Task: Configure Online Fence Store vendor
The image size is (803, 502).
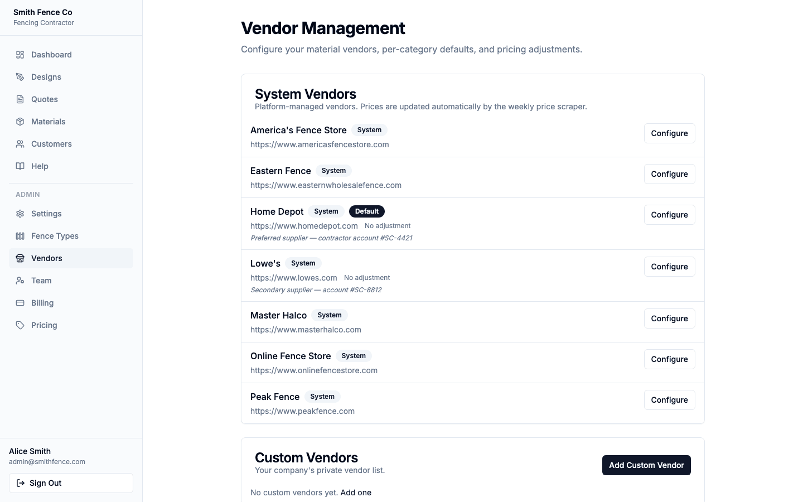Action: (x=669, y=359)
